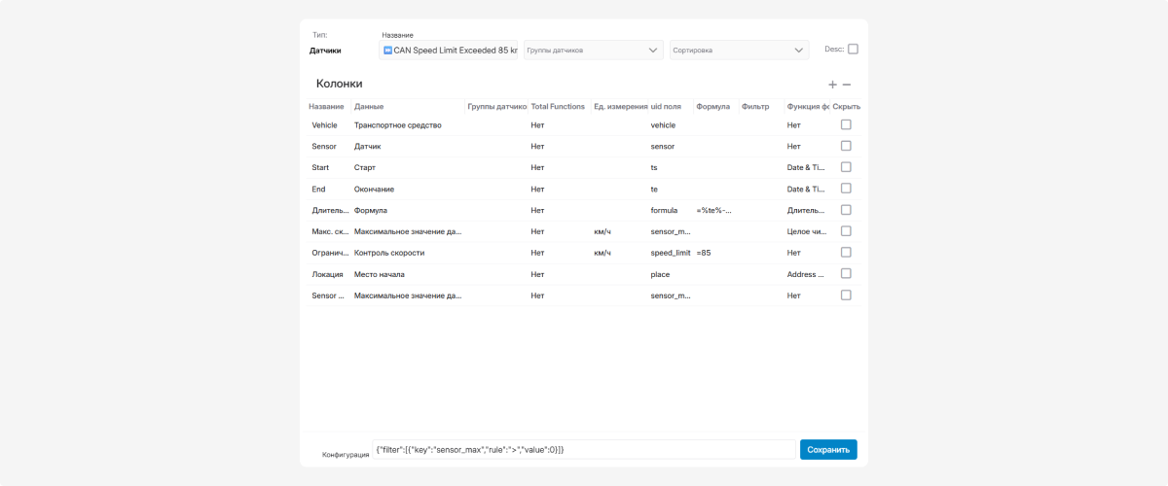Click the Локация name cell
Screen dimensions: 1168x486
[327, 274]
